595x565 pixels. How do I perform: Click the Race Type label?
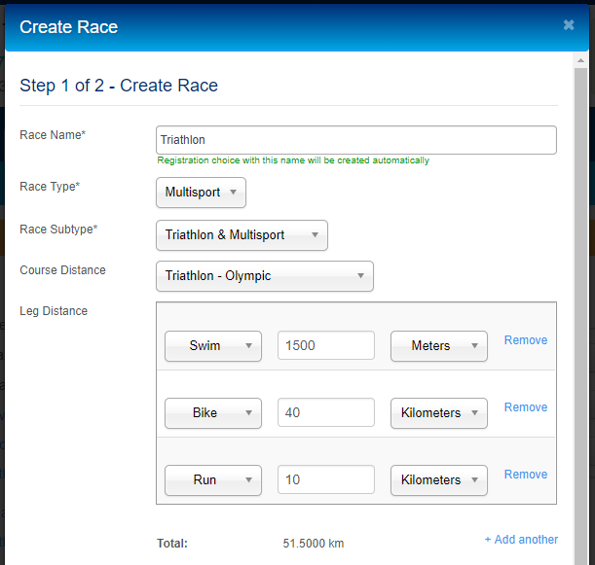pos(50,187)
